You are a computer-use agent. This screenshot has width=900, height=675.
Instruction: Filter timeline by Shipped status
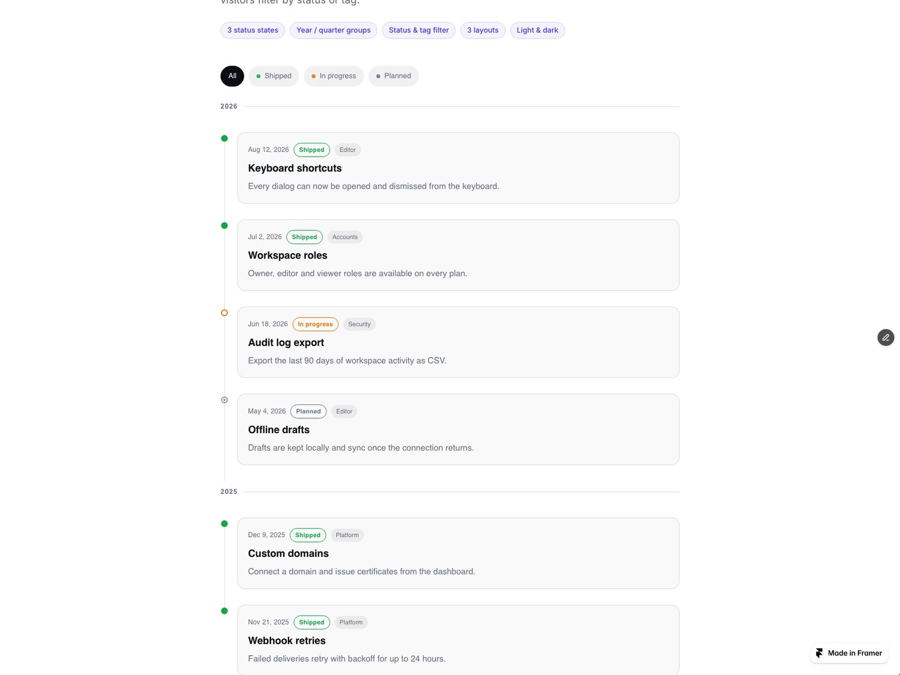274,76
